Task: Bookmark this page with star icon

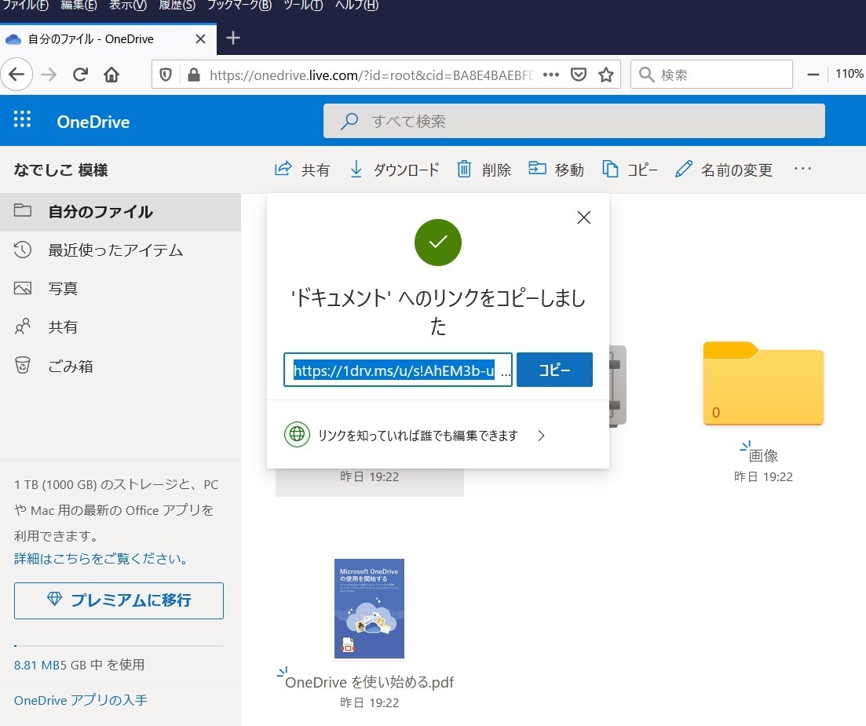Action: click(x=605, y=75)
